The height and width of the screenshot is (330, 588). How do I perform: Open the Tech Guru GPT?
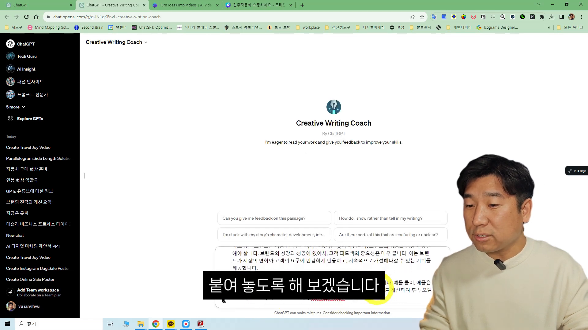(21, 56)
